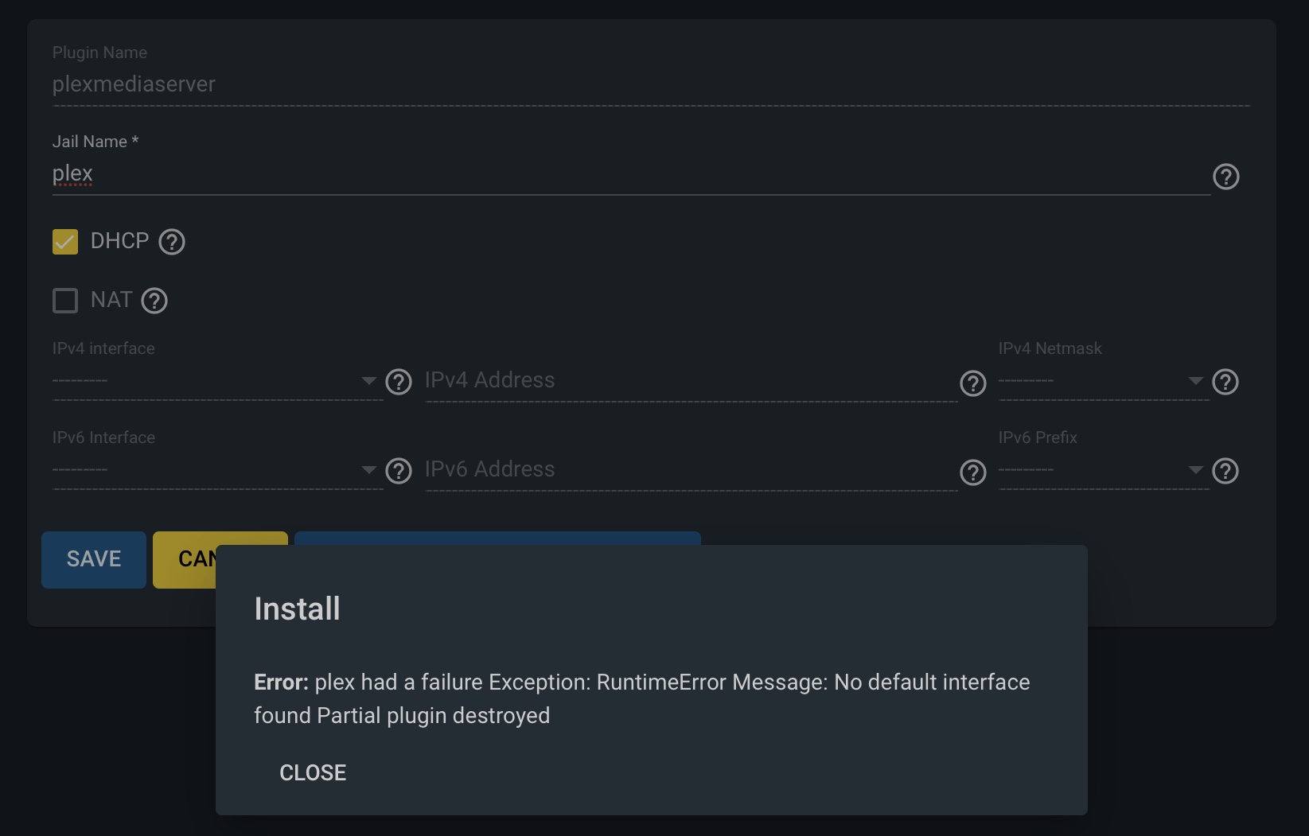Open the IPv6 Prefix dropdown
1309x836 pixels.
1104,470
